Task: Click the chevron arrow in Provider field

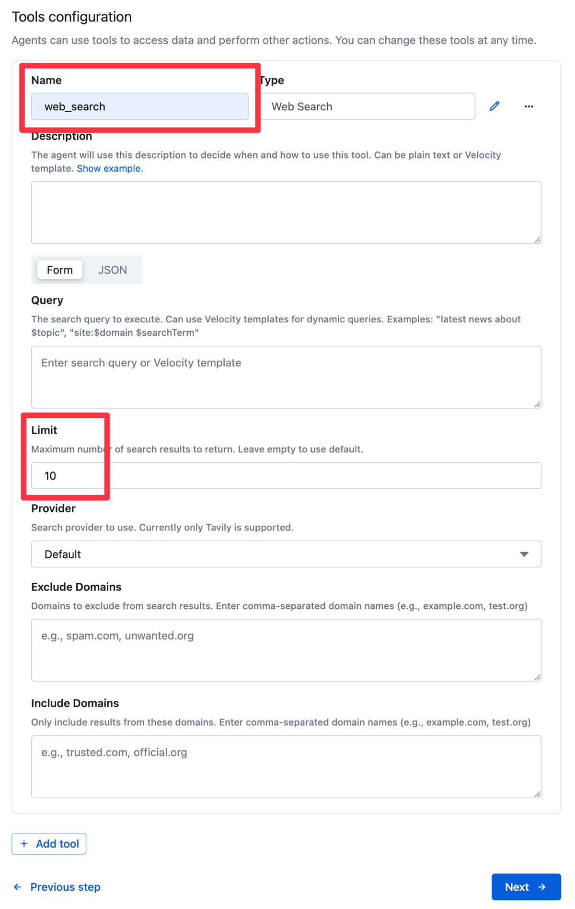Action: [524, 554]
